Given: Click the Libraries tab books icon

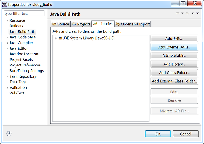Looking at the screenshot, I should (x=95, y=24).
